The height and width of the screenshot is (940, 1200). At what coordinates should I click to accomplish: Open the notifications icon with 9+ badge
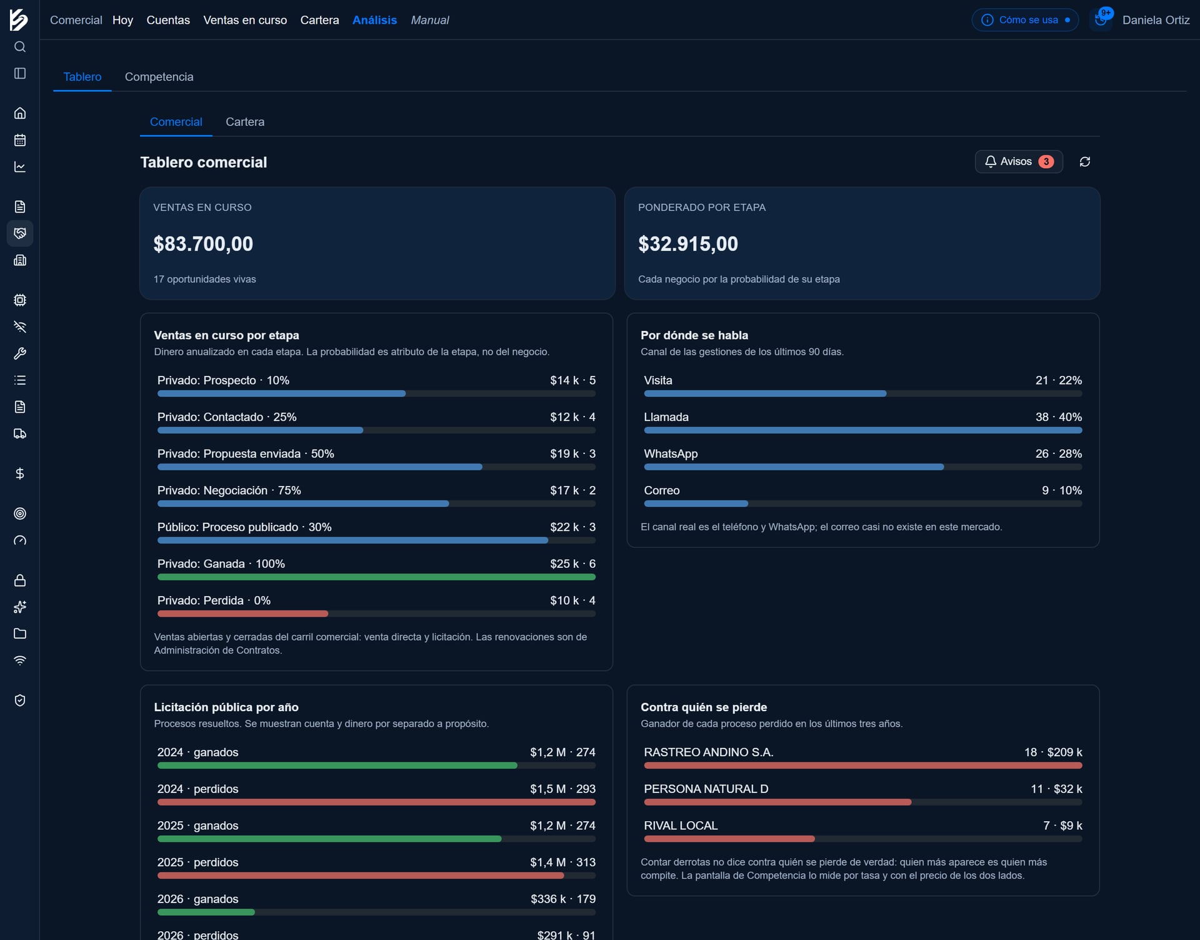[x=1101, y=19]
